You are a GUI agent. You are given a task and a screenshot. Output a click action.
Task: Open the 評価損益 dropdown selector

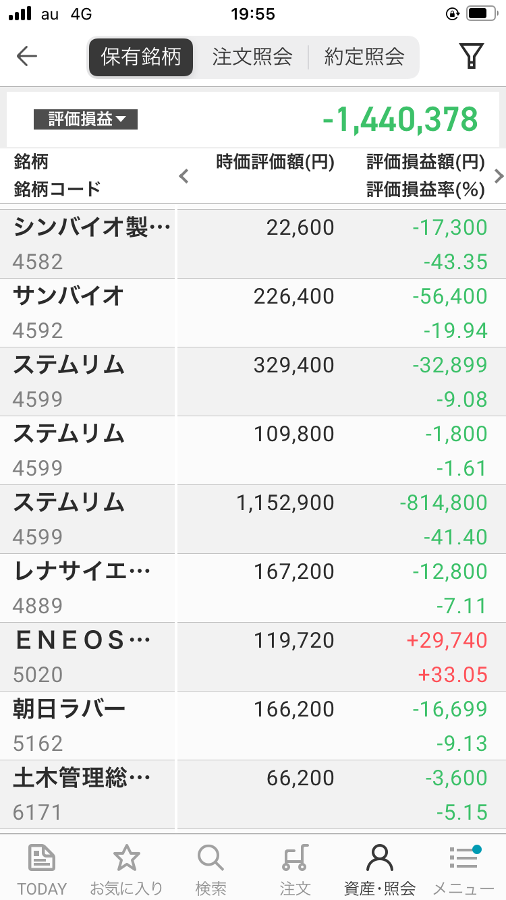pos(86,120)
